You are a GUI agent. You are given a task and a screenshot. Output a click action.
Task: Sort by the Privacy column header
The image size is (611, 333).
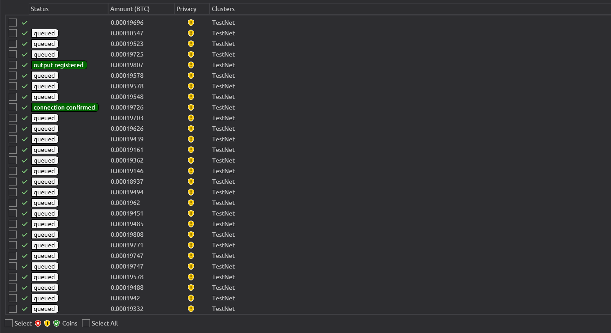tap(192, 9)
